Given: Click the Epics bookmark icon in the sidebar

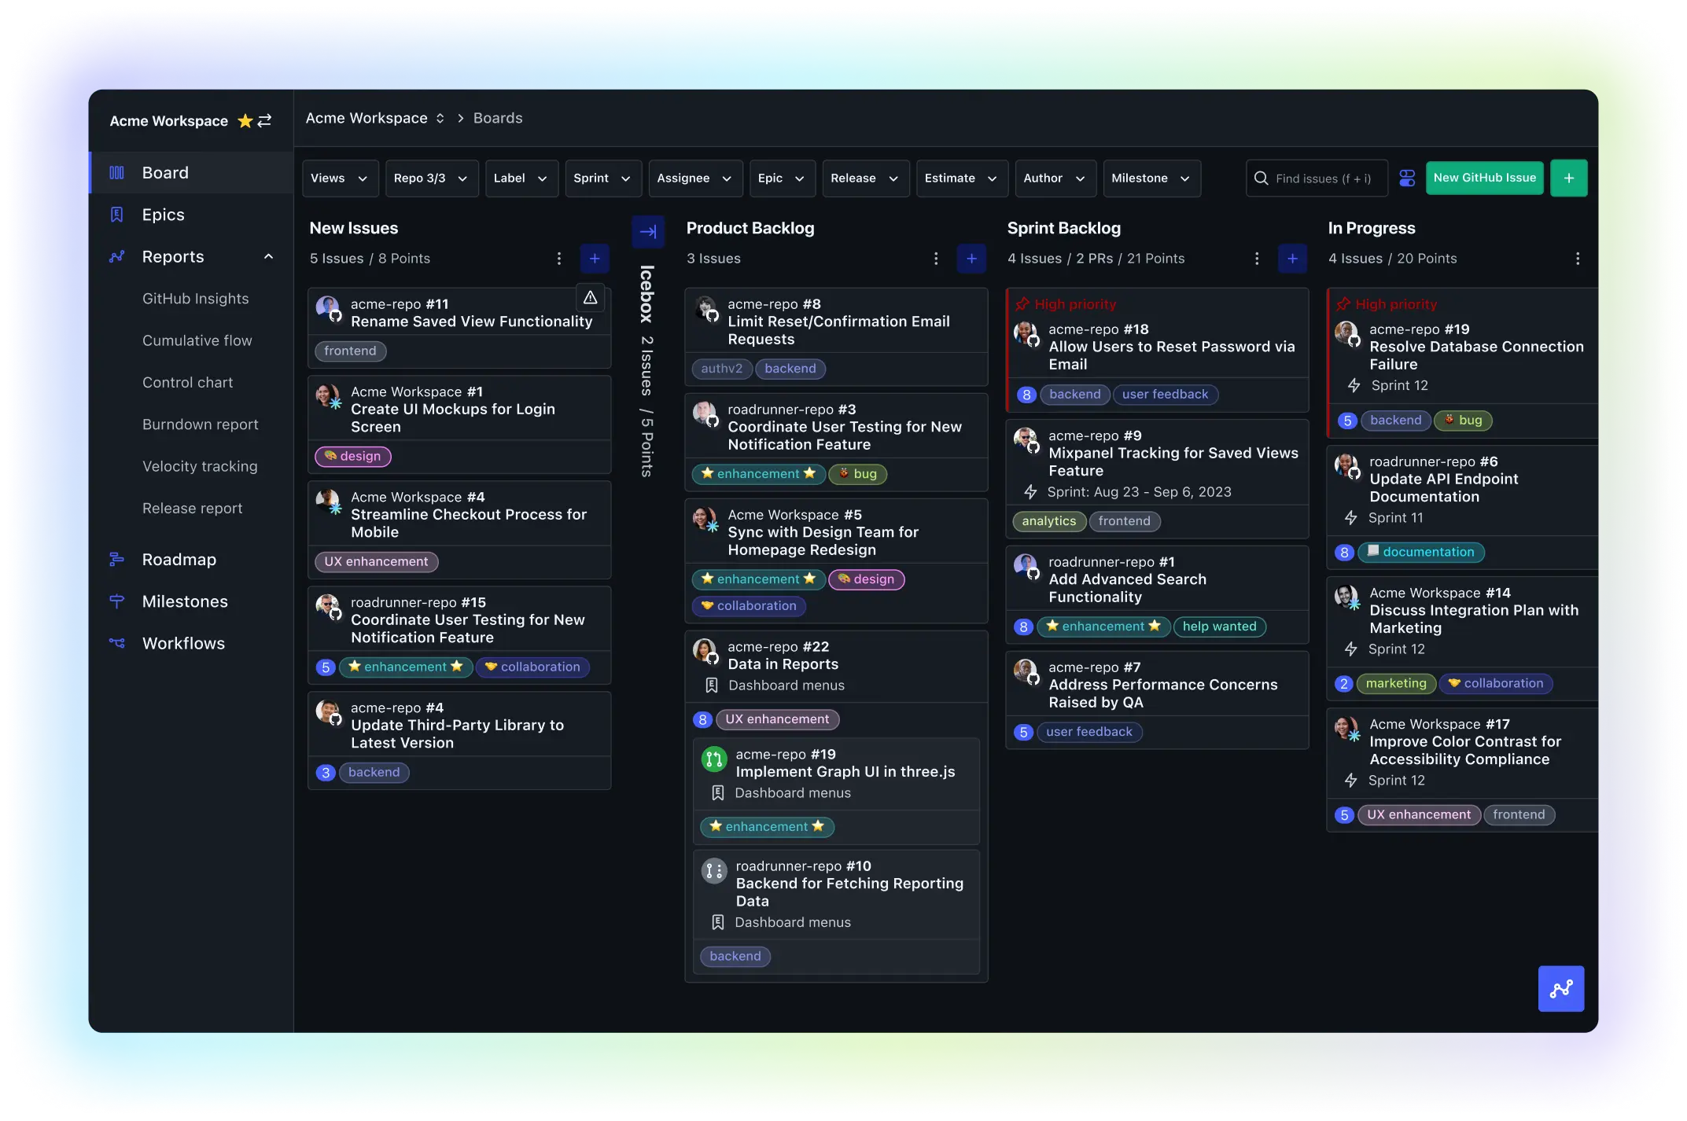Looking at the screenshot, I should point(118,214).
